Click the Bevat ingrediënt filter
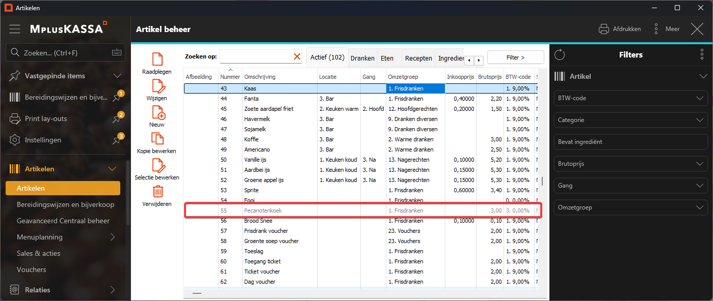The height and width of the screenshot is (301, 713). click(631, 142)
